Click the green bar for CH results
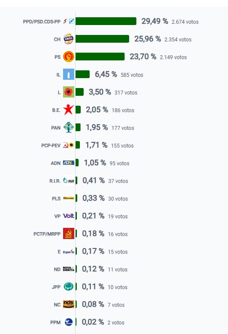 pos(102,39)
